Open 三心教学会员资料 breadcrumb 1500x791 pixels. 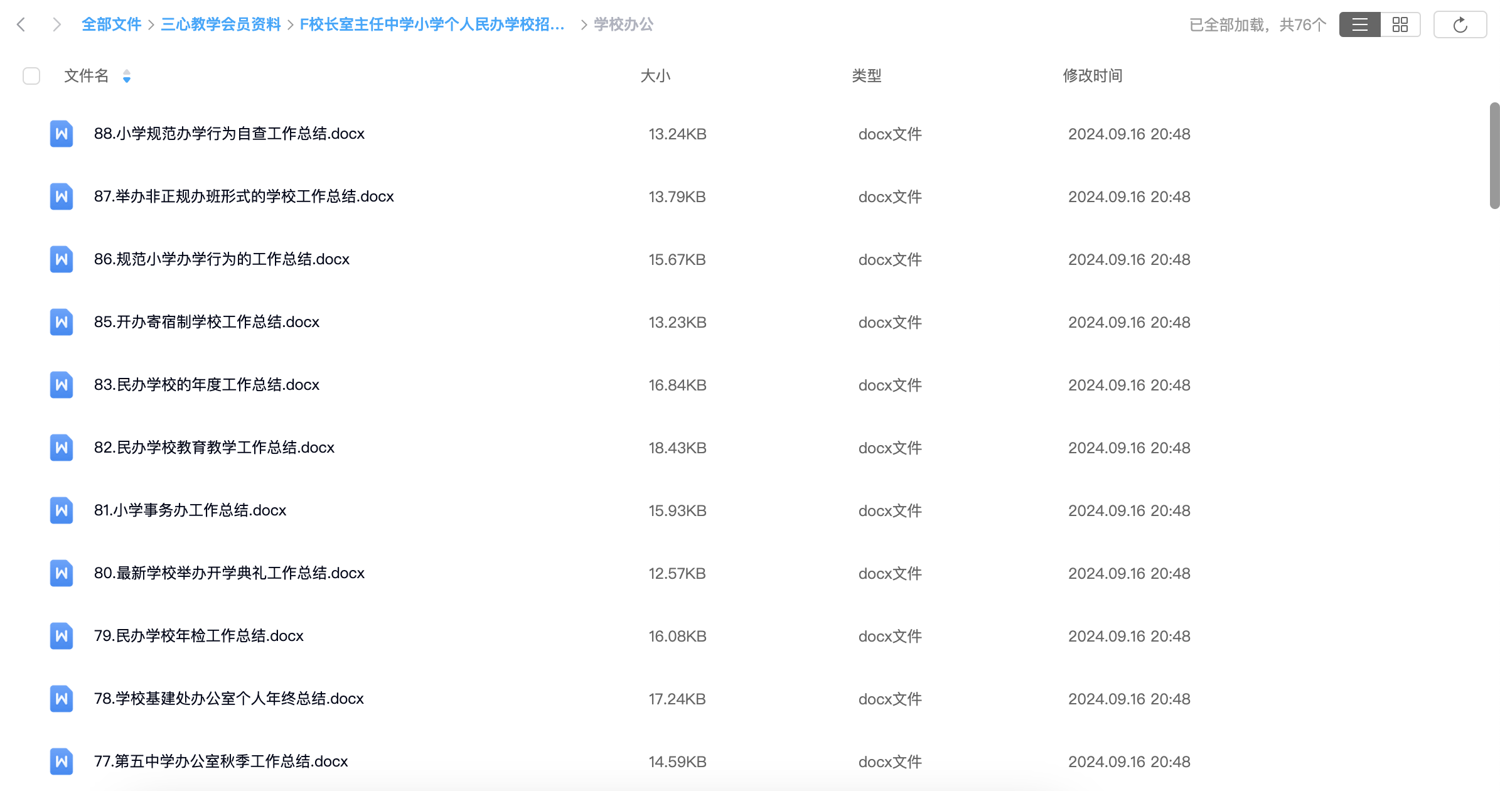click(220, 24)
